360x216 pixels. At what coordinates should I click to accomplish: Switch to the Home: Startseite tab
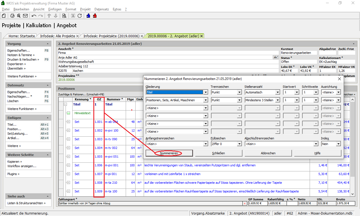pyautogui.click(x=22, y=36)
